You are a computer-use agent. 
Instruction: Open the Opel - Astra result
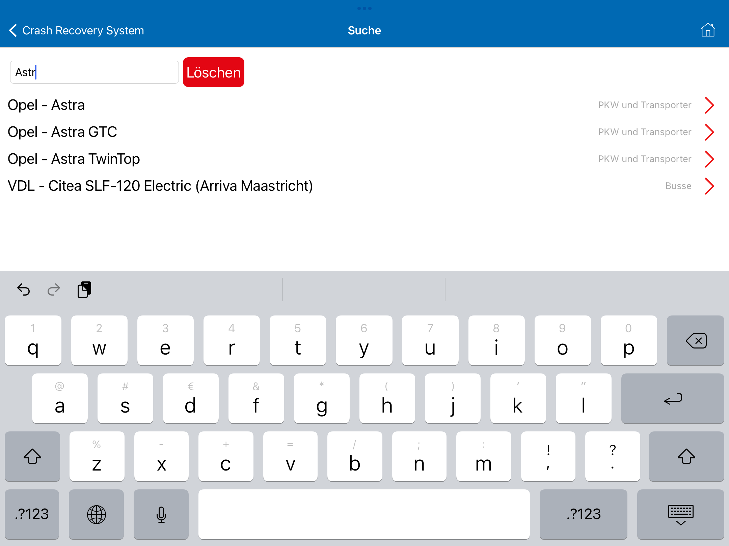[x=364, y=105]
